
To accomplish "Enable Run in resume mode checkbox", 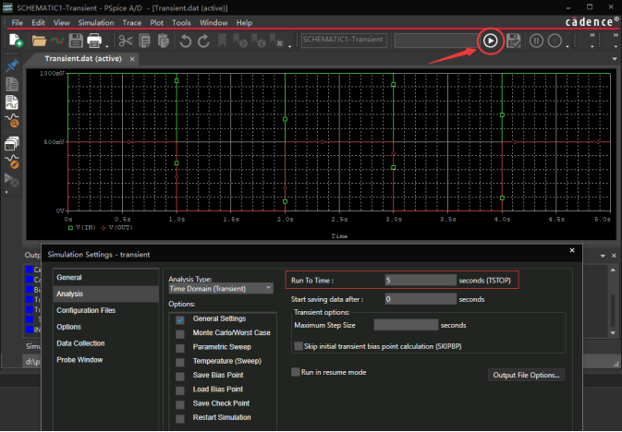I will click(296, 372).
